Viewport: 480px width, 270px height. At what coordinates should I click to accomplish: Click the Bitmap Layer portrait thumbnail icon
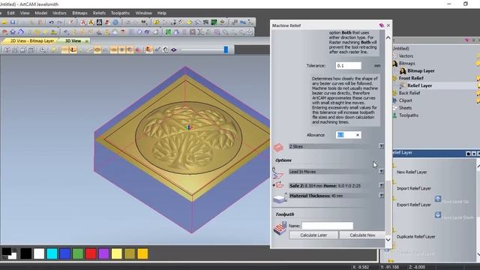coord(403,71)
